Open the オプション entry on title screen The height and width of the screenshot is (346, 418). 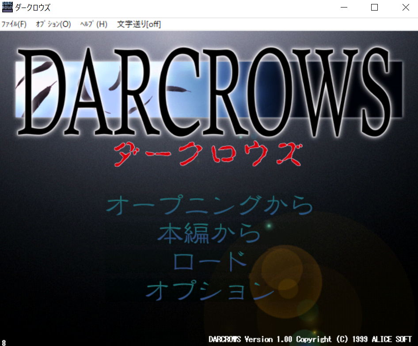210,290
